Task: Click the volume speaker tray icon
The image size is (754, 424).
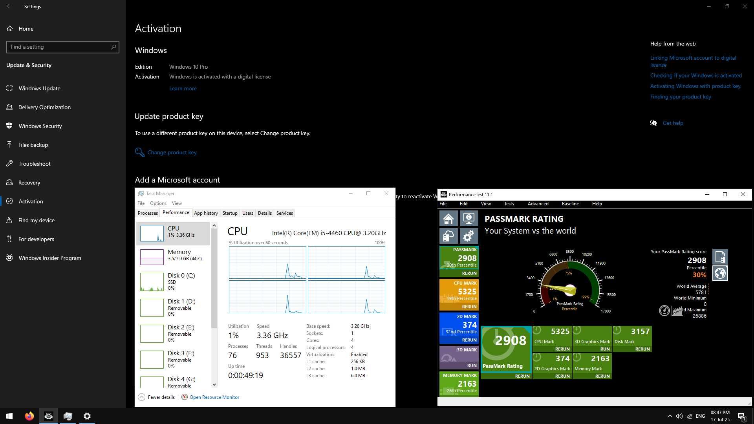Action: (679, 416)
